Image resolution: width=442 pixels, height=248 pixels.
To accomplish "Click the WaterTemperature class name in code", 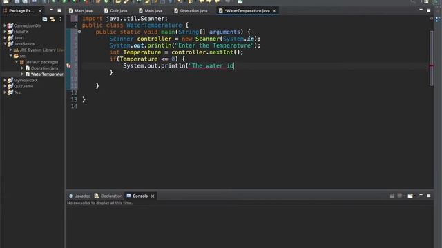I will tap(154, 25).
